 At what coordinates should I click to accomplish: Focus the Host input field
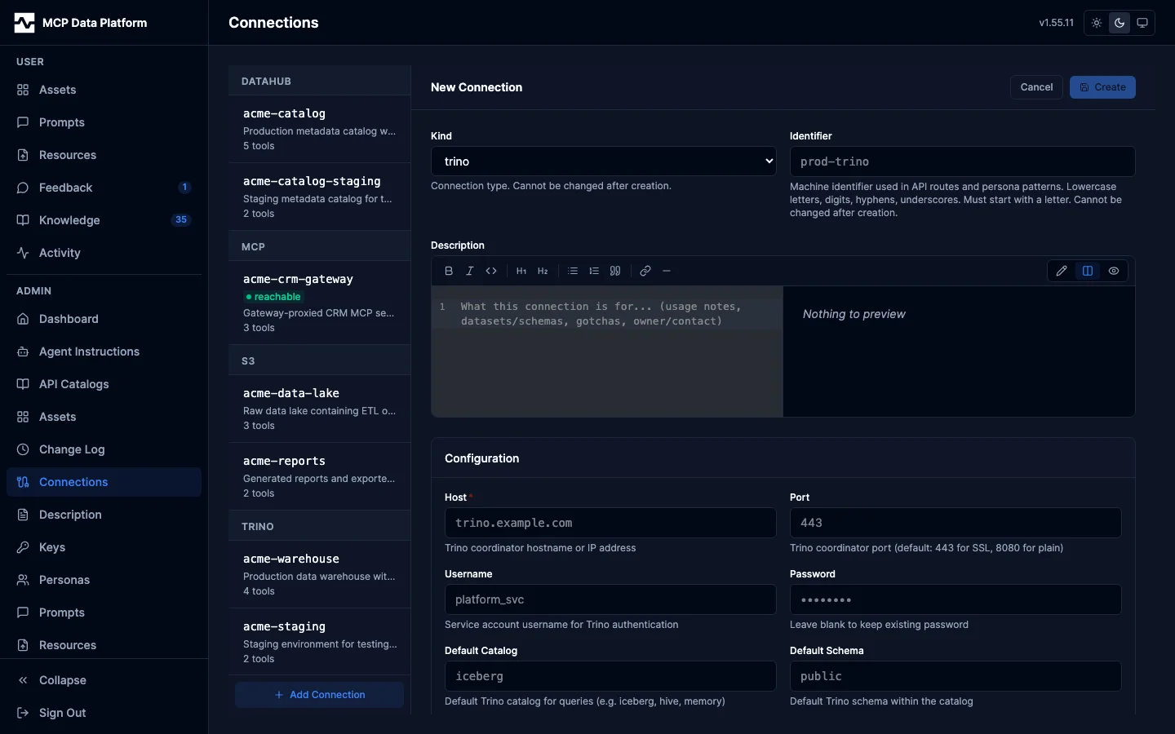610,523
